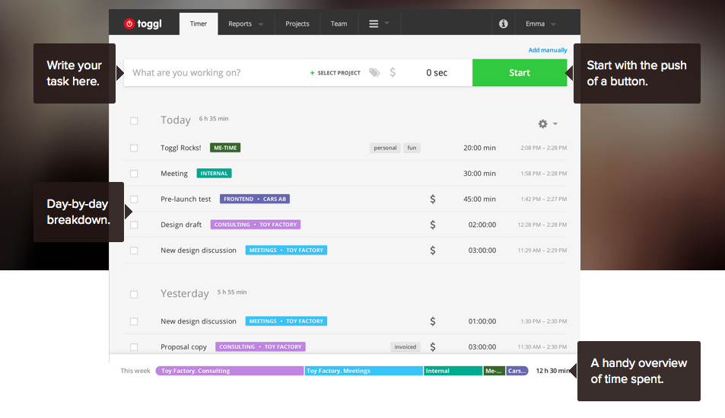Click the plus Select Project button

coord(335,72)
